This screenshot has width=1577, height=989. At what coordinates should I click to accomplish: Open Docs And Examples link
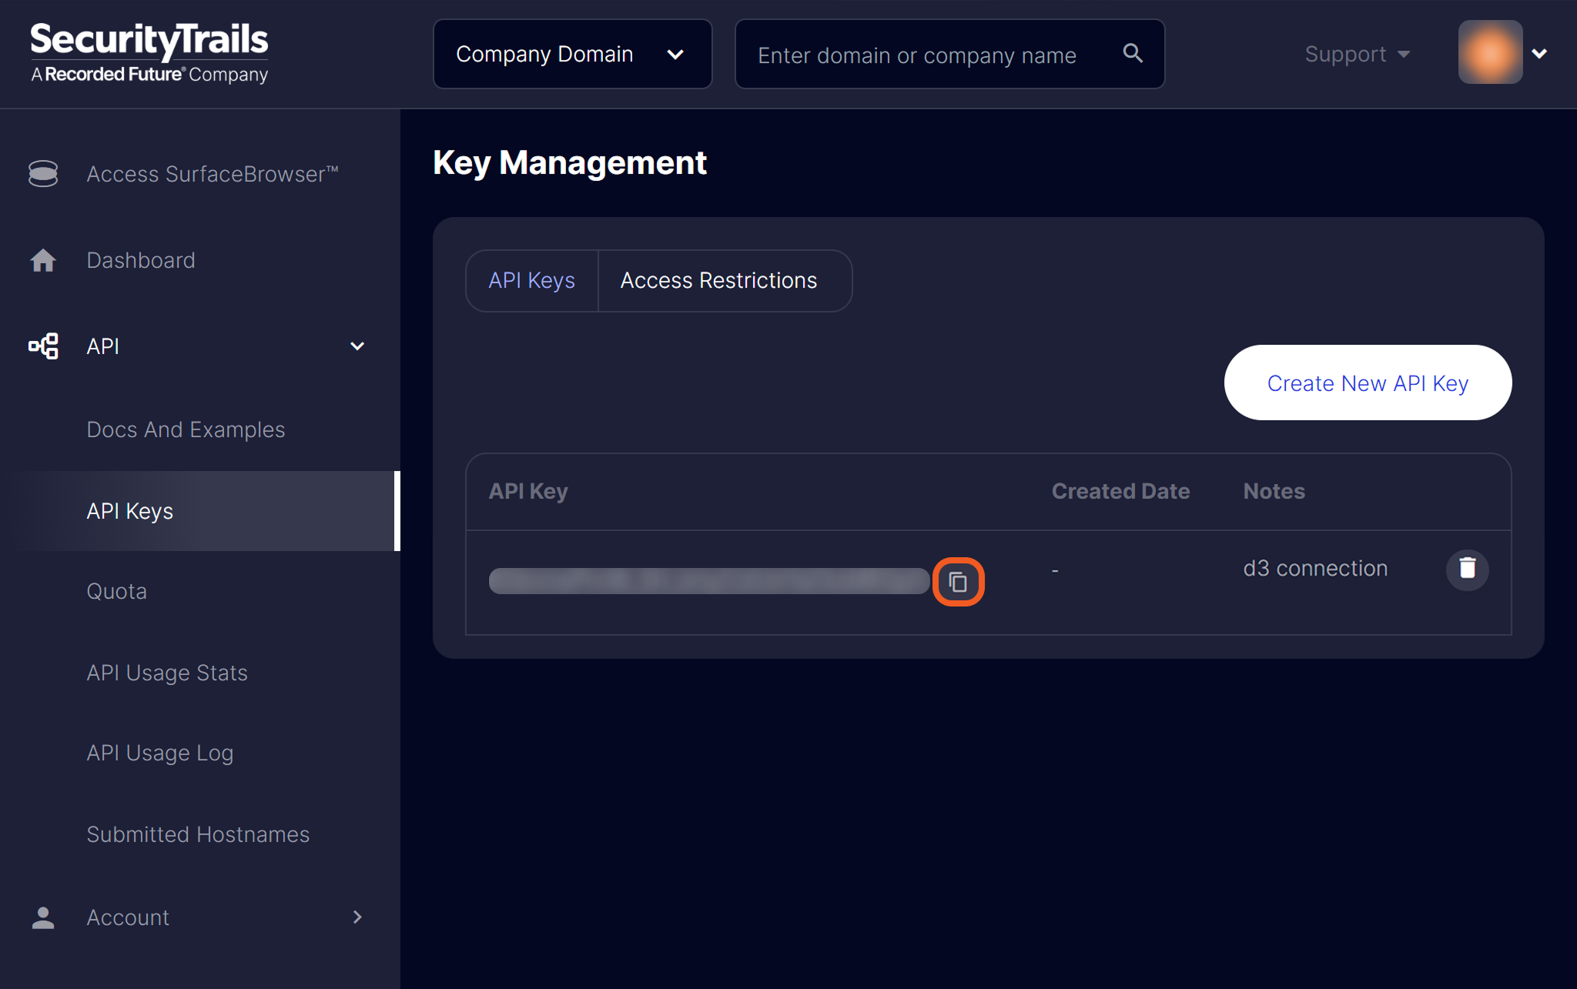click(x=186, y=429)
